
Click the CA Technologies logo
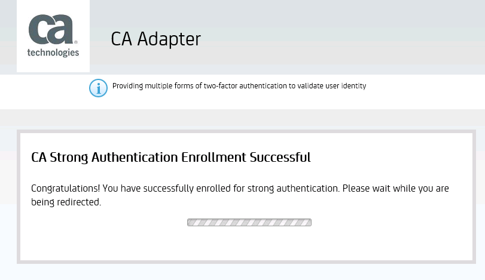(x=53, y=35)
